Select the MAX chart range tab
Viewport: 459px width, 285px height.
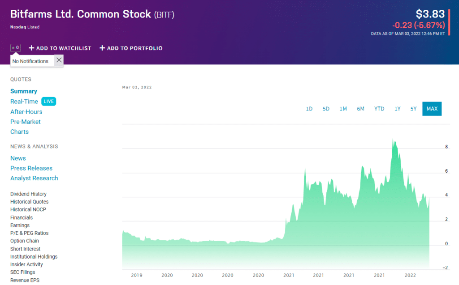tap(432, 109)
